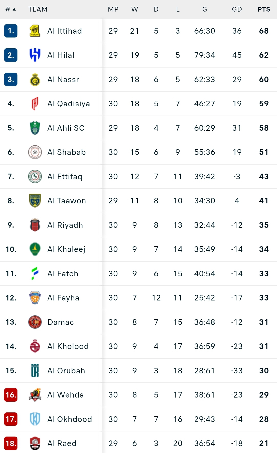Image resolution: width=277 pixels, height=453 pixels.
Task: Open the Al Nassr crest icon
Action: 35,79
